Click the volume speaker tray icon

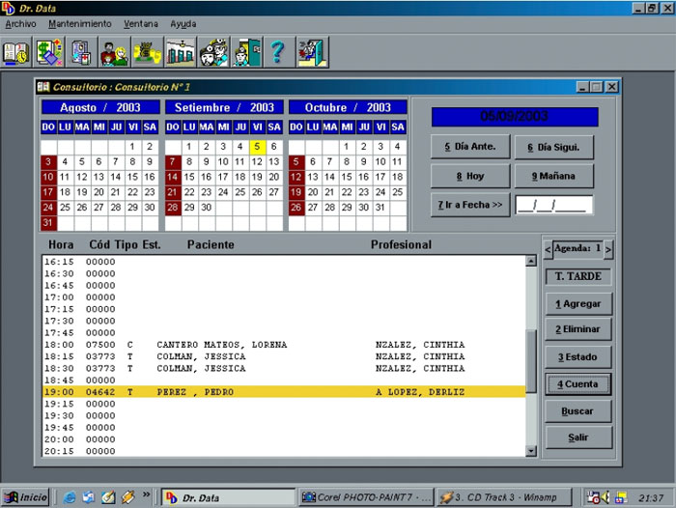click(x=606, y=497)
